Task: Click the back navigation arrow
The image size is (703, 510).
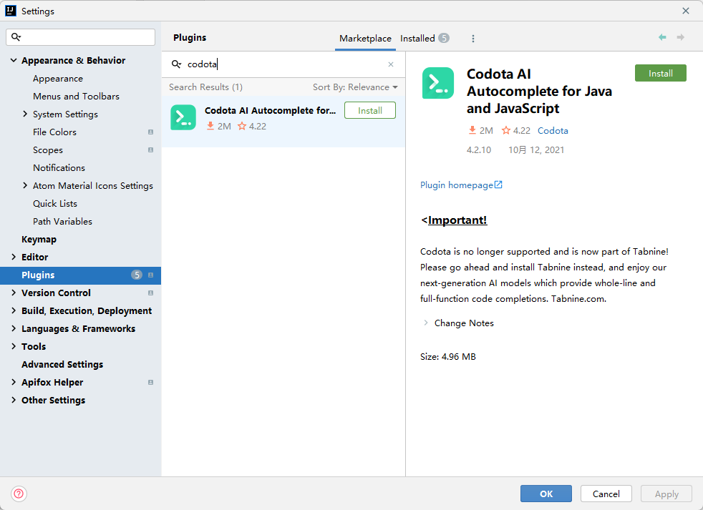Action: click(662, 37)
